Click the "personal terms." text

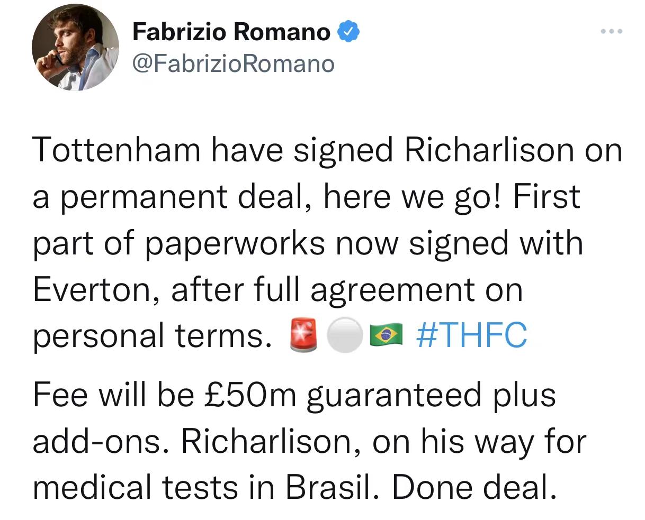click(149, 335)
